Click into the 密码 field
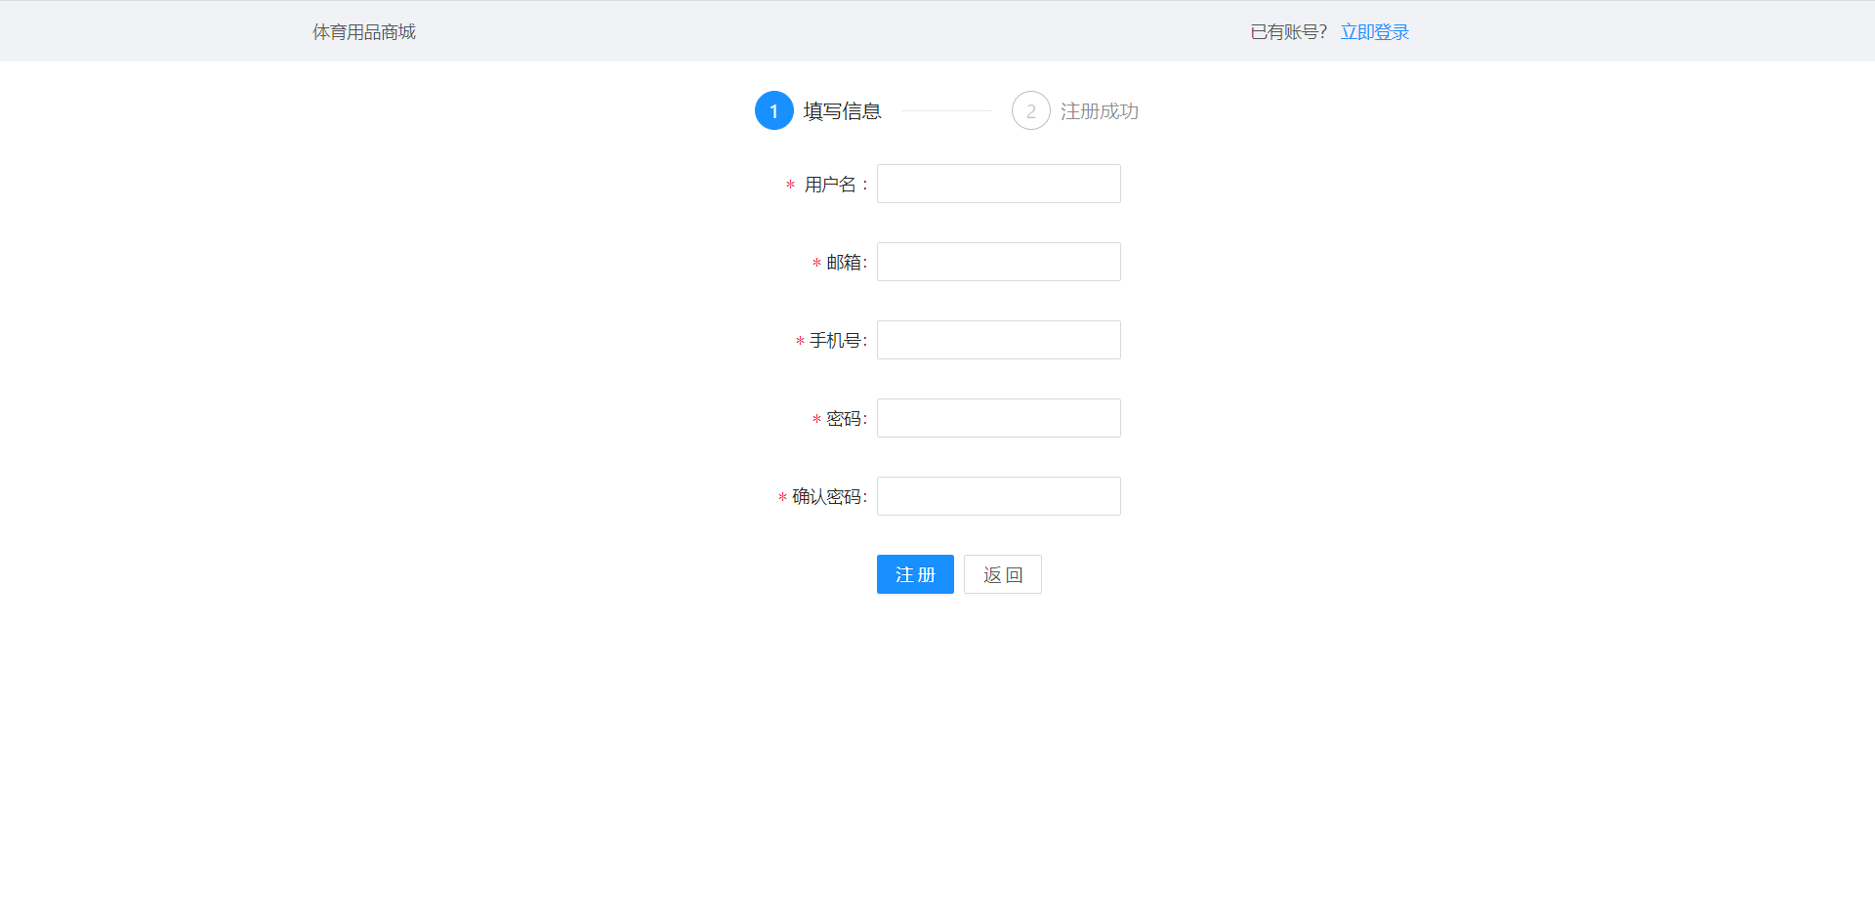Image resolution: width=1875 pixels, height=920 pixels. click(998, 418)
